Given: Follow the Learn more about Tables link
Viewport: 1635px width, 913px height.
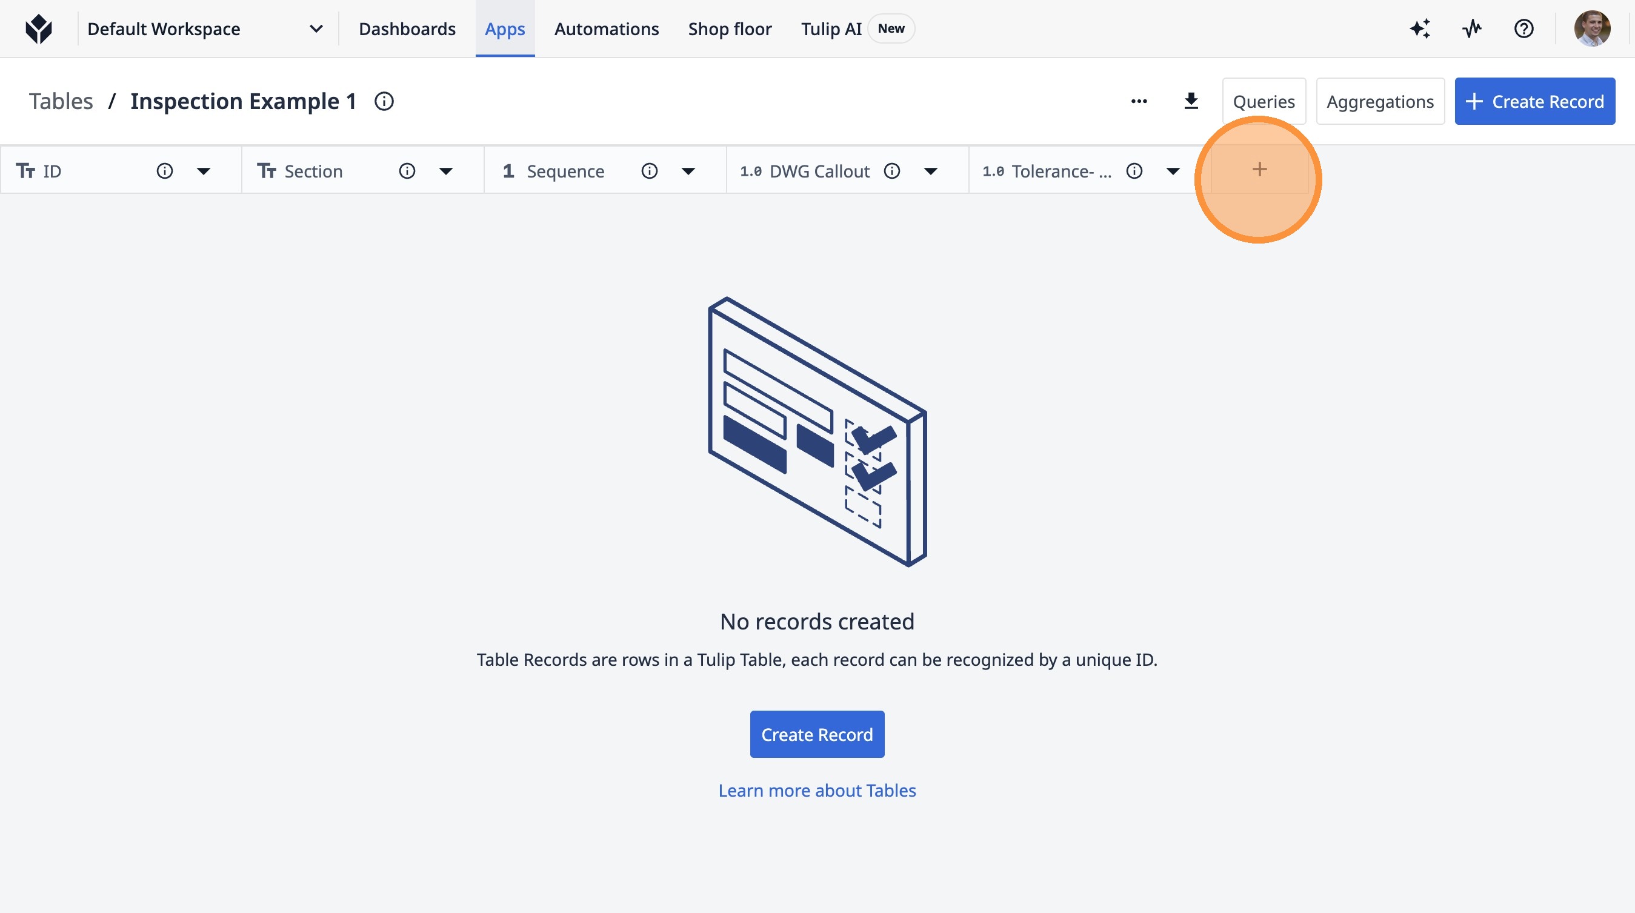Looking at the screenshot, I should pos(817,790).
